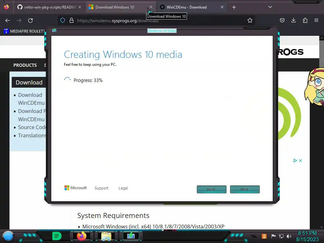Open Source Code sidebar link
Image resolution: width=324 pixels, height=243 pixels.
[x=32, y=127]
